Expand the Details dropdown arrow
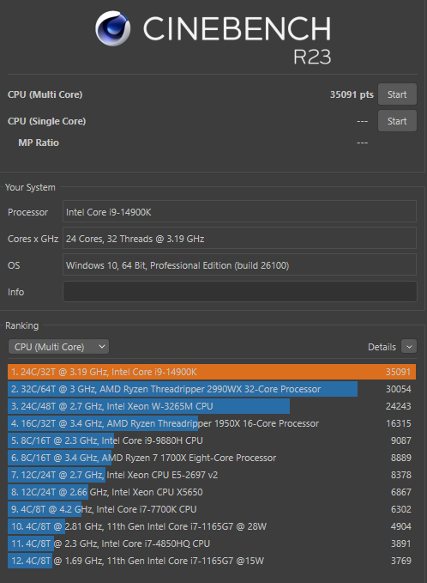The width and height of the screenshot is (427, 583). click(x=409, y=347)
